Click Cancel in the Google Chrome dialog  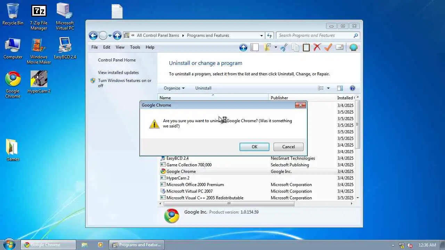[289, 147]
